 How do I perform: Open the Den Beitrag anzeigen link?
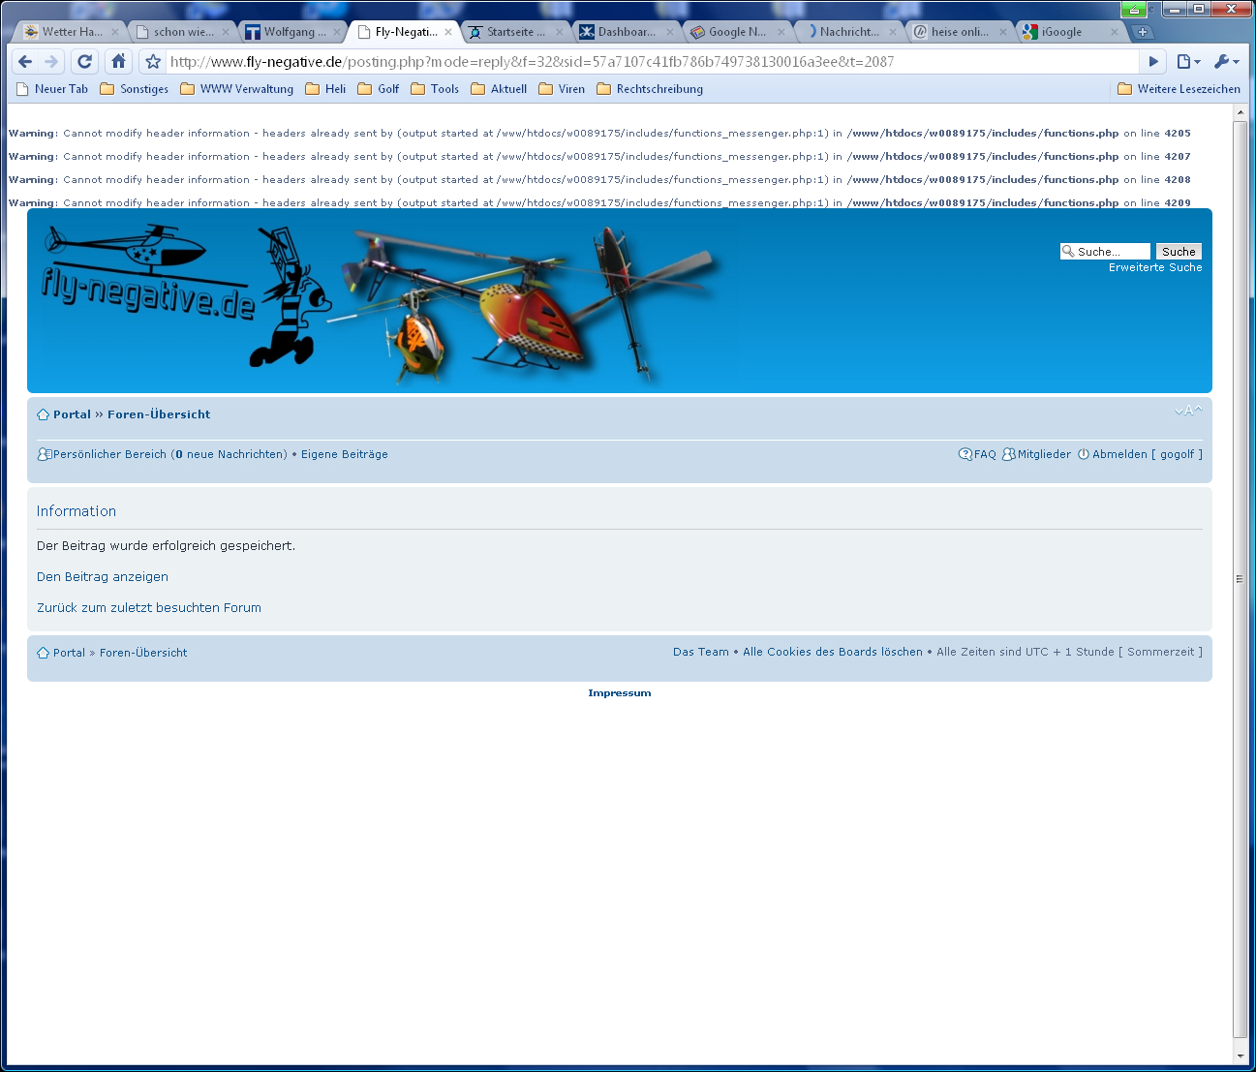click(x=103, y=577)
